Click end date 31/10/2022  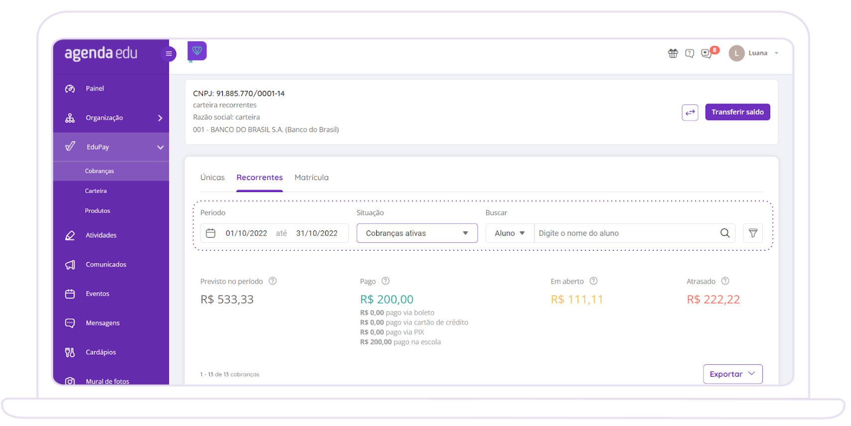[x=317, y=233]
